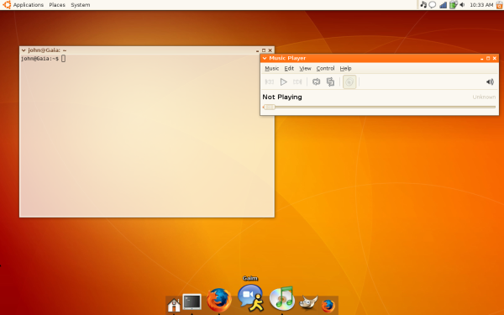Click the orange logout icon in the top panel
The height and width of the screenshot is (315, 504).
(500, 5)
